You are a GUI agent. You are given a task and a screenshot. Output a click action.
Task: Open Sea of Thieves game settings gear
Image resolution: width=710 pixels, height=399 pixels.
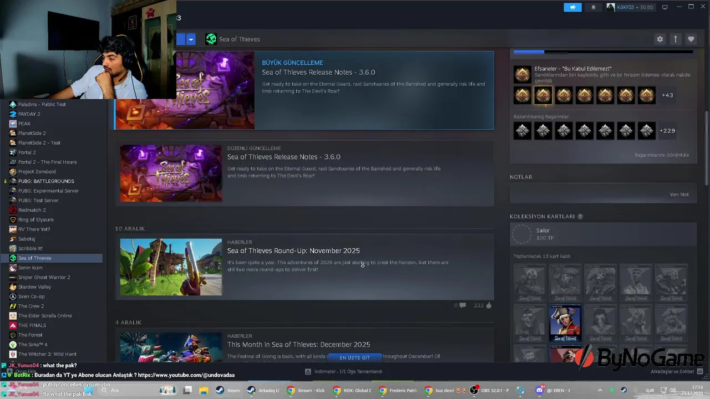[x=660, y=39]
